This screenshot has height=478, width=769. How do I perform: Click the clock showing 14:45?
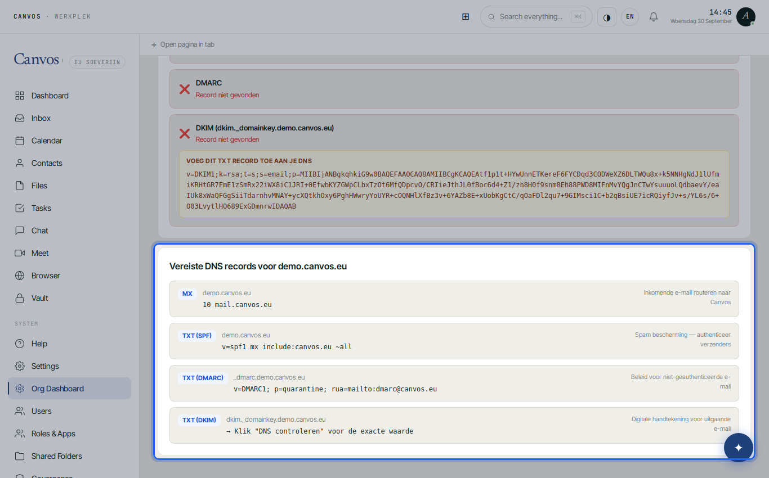tap(720, 12)
